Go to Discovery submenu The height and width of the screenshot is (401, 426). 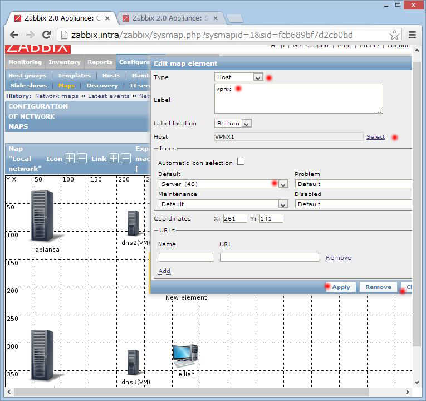click(x=102, y=86)
